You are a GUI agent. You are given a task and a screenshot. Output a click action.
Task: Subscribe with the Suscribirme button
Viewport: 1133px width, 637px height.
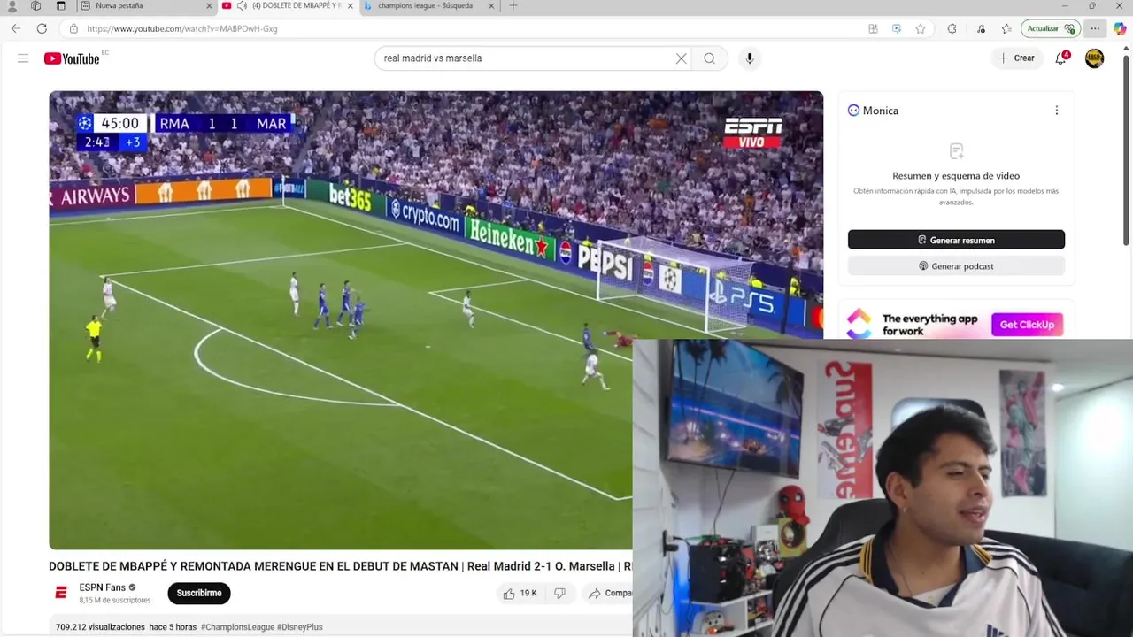[x=199, y=593]
